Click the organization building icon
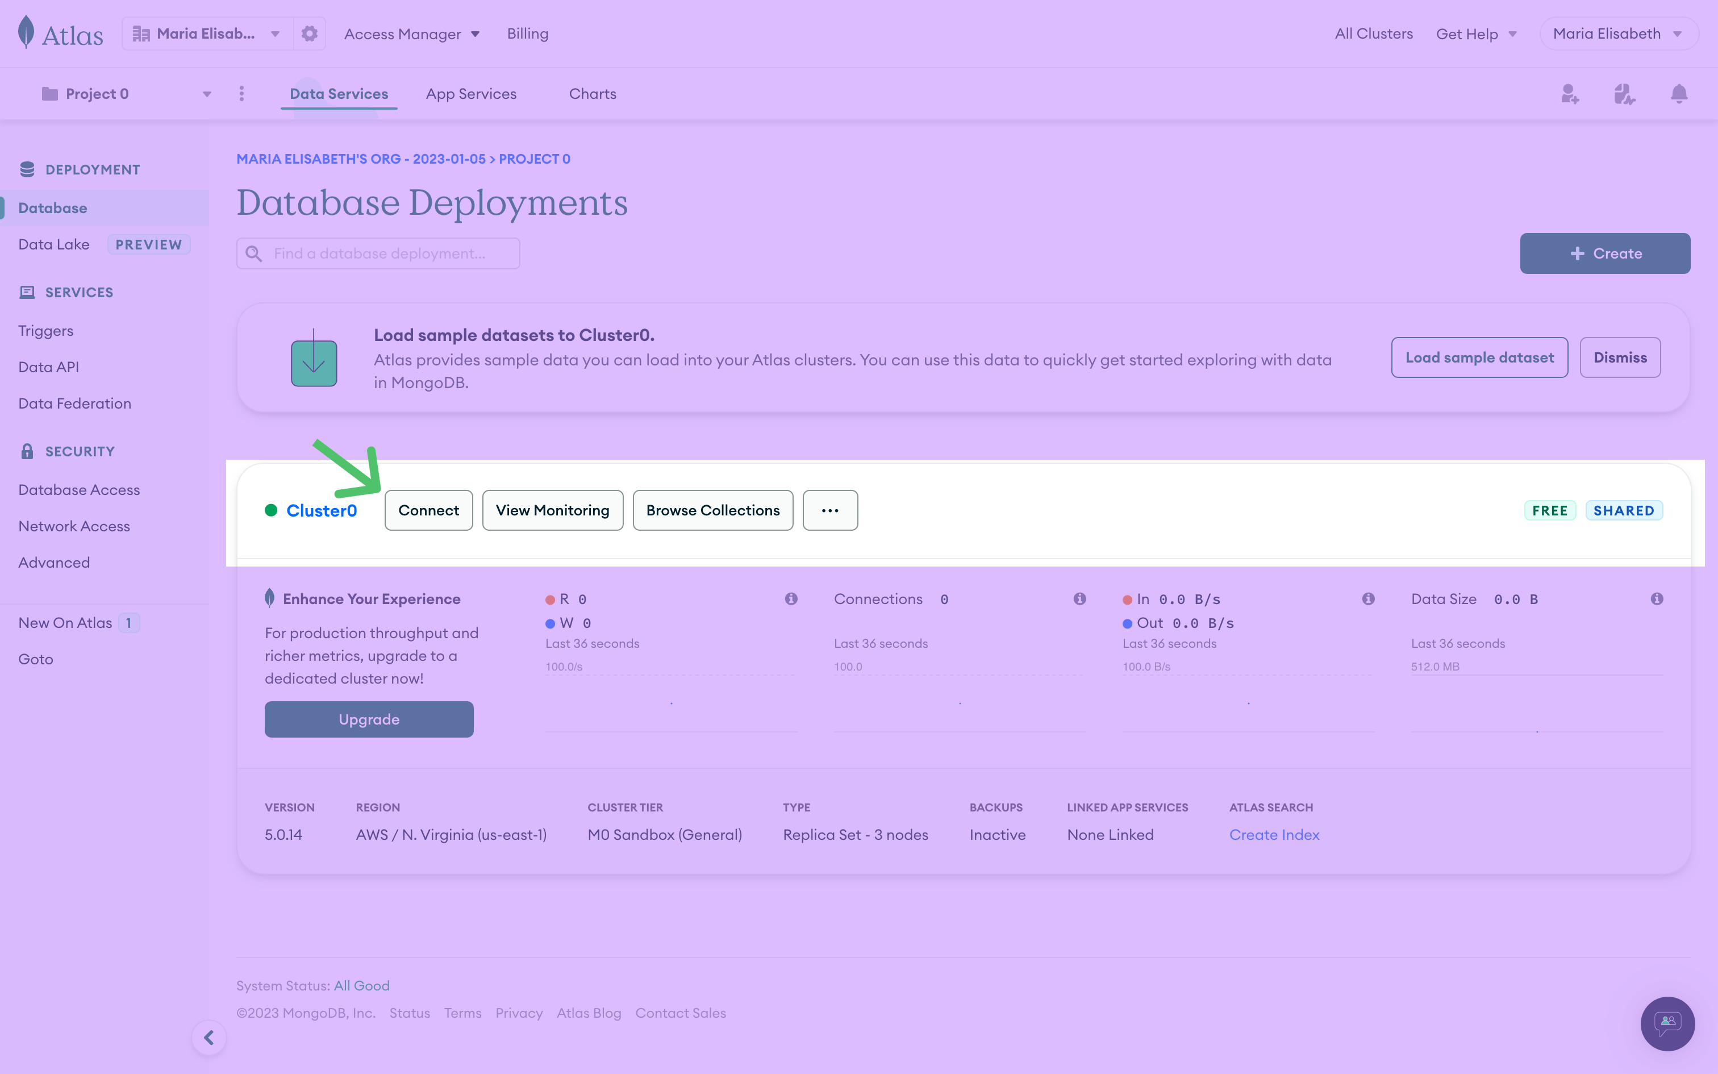Screen dimensions: 1718x1074 pyautogui.click(x=141, y=34)
